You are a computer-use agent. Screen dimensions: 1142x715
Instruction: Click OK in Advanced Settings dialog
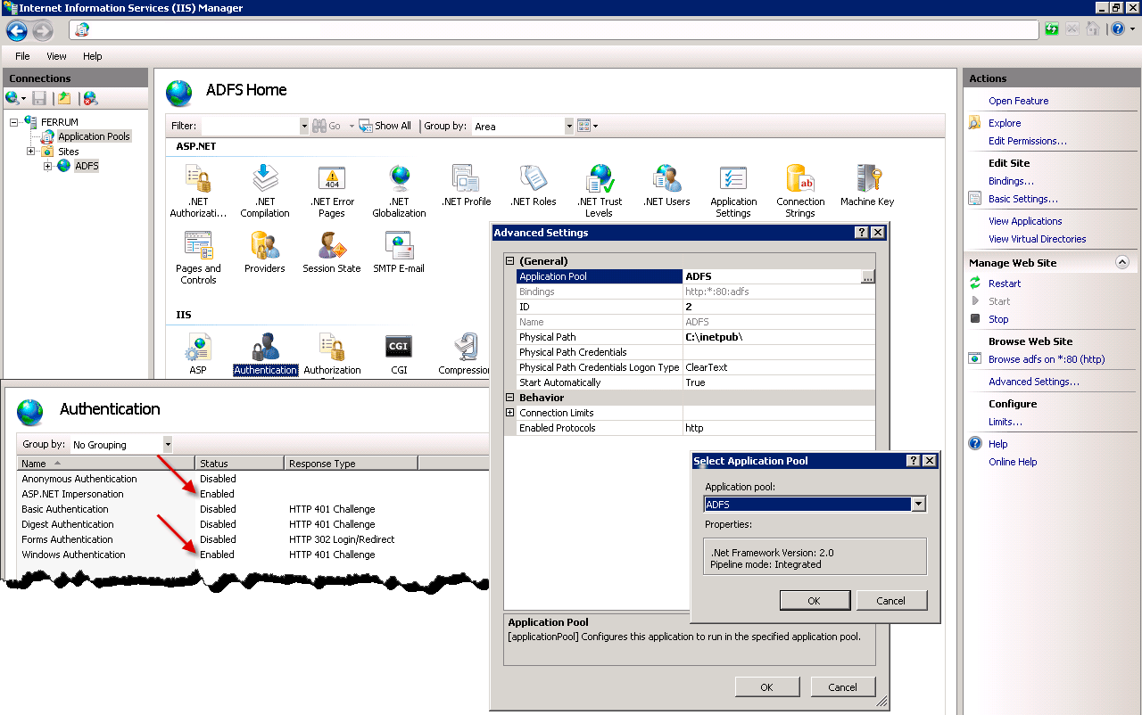coord(766,687)
